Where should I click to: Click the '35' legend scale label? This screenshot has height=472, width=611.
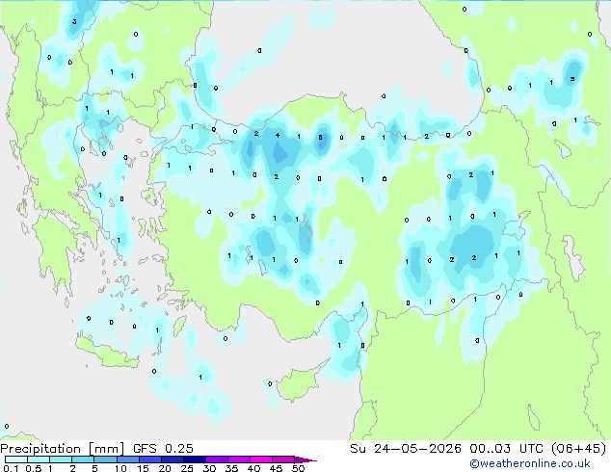(231, 468)
